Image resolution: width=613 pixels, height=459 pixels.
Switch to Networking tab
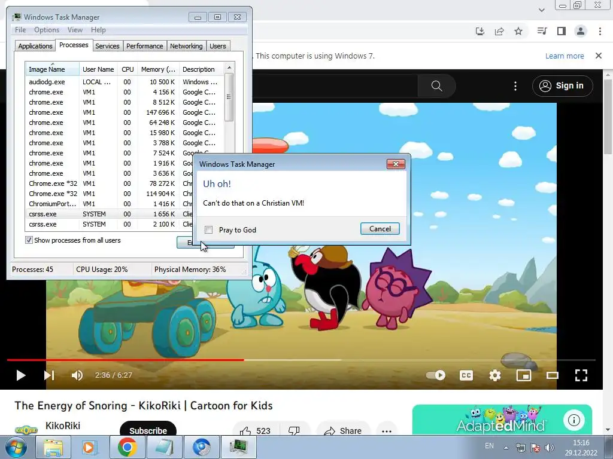[186, 46]
